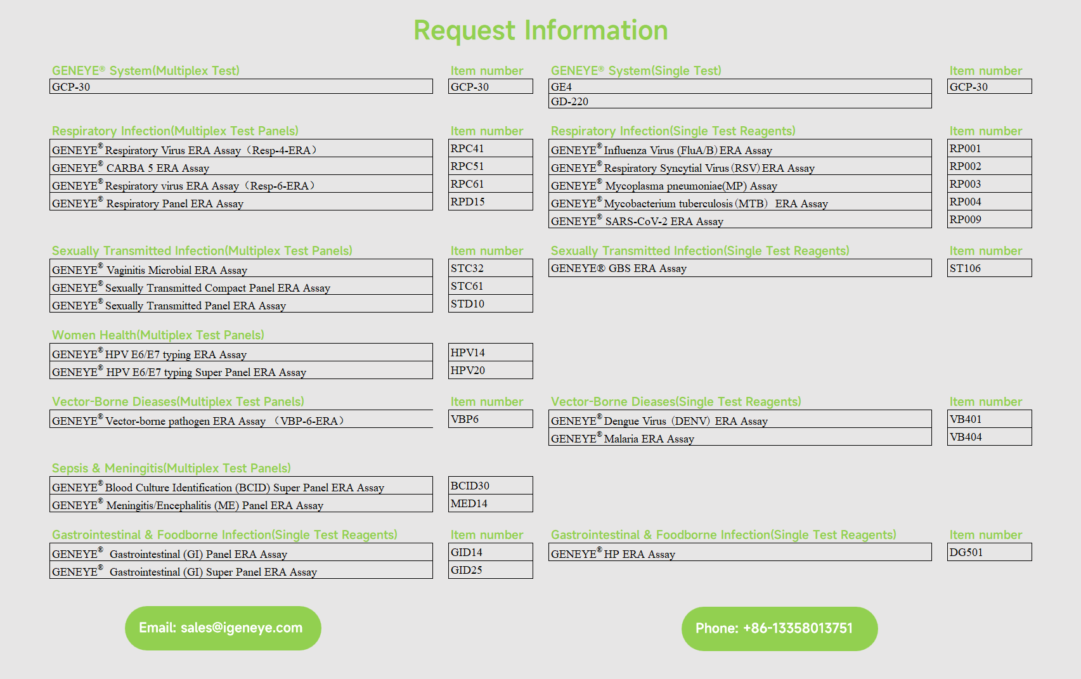Click item number VB404
The image size is (1081, 679).
coord(989,437)
